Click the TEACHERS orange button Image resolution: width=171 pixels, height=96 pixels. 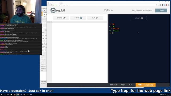145,85
